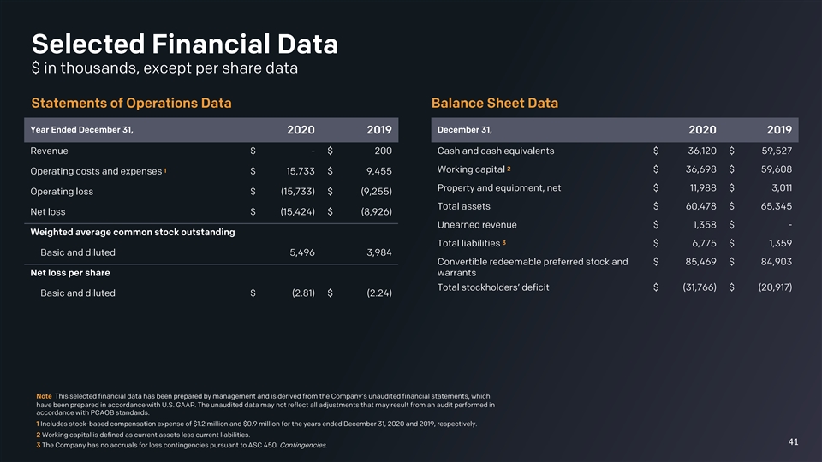The height and width of the screenshot is (462, 822).
Task: Select the "Weighted average common stock outstanding" label
Action: [132, 232]
